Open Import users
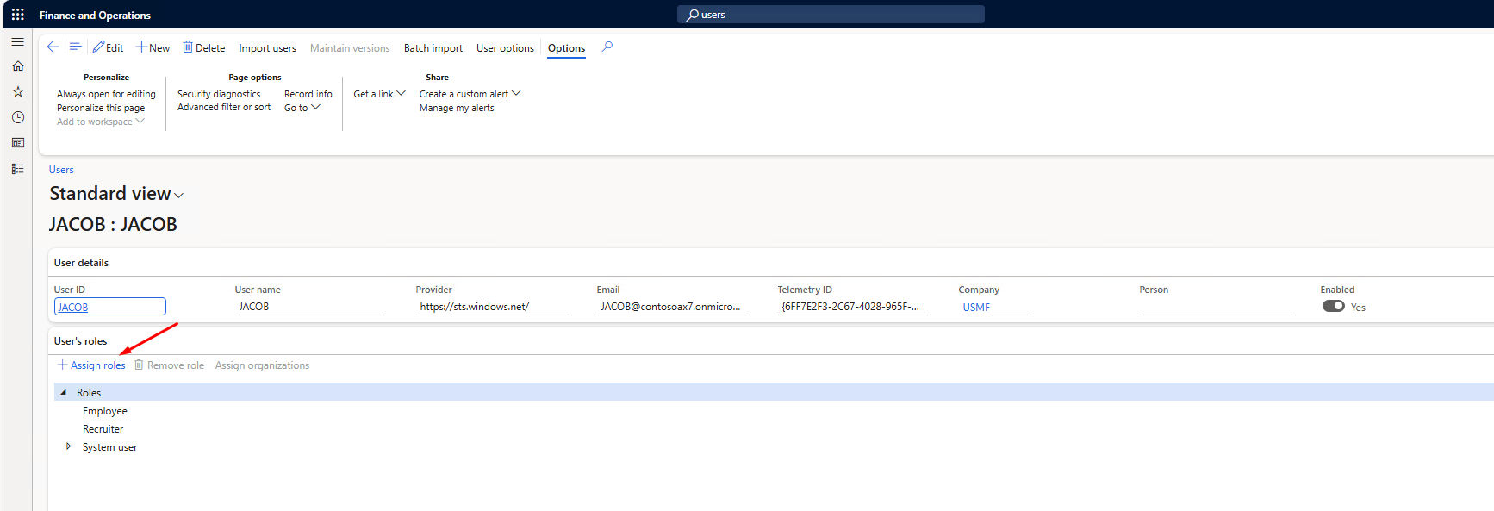Screen dimensions: 1494x511 [267, 48]
